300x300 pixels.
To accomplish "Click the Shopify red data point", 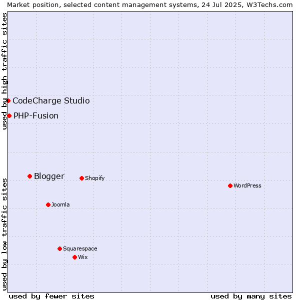I will [81, 178].
